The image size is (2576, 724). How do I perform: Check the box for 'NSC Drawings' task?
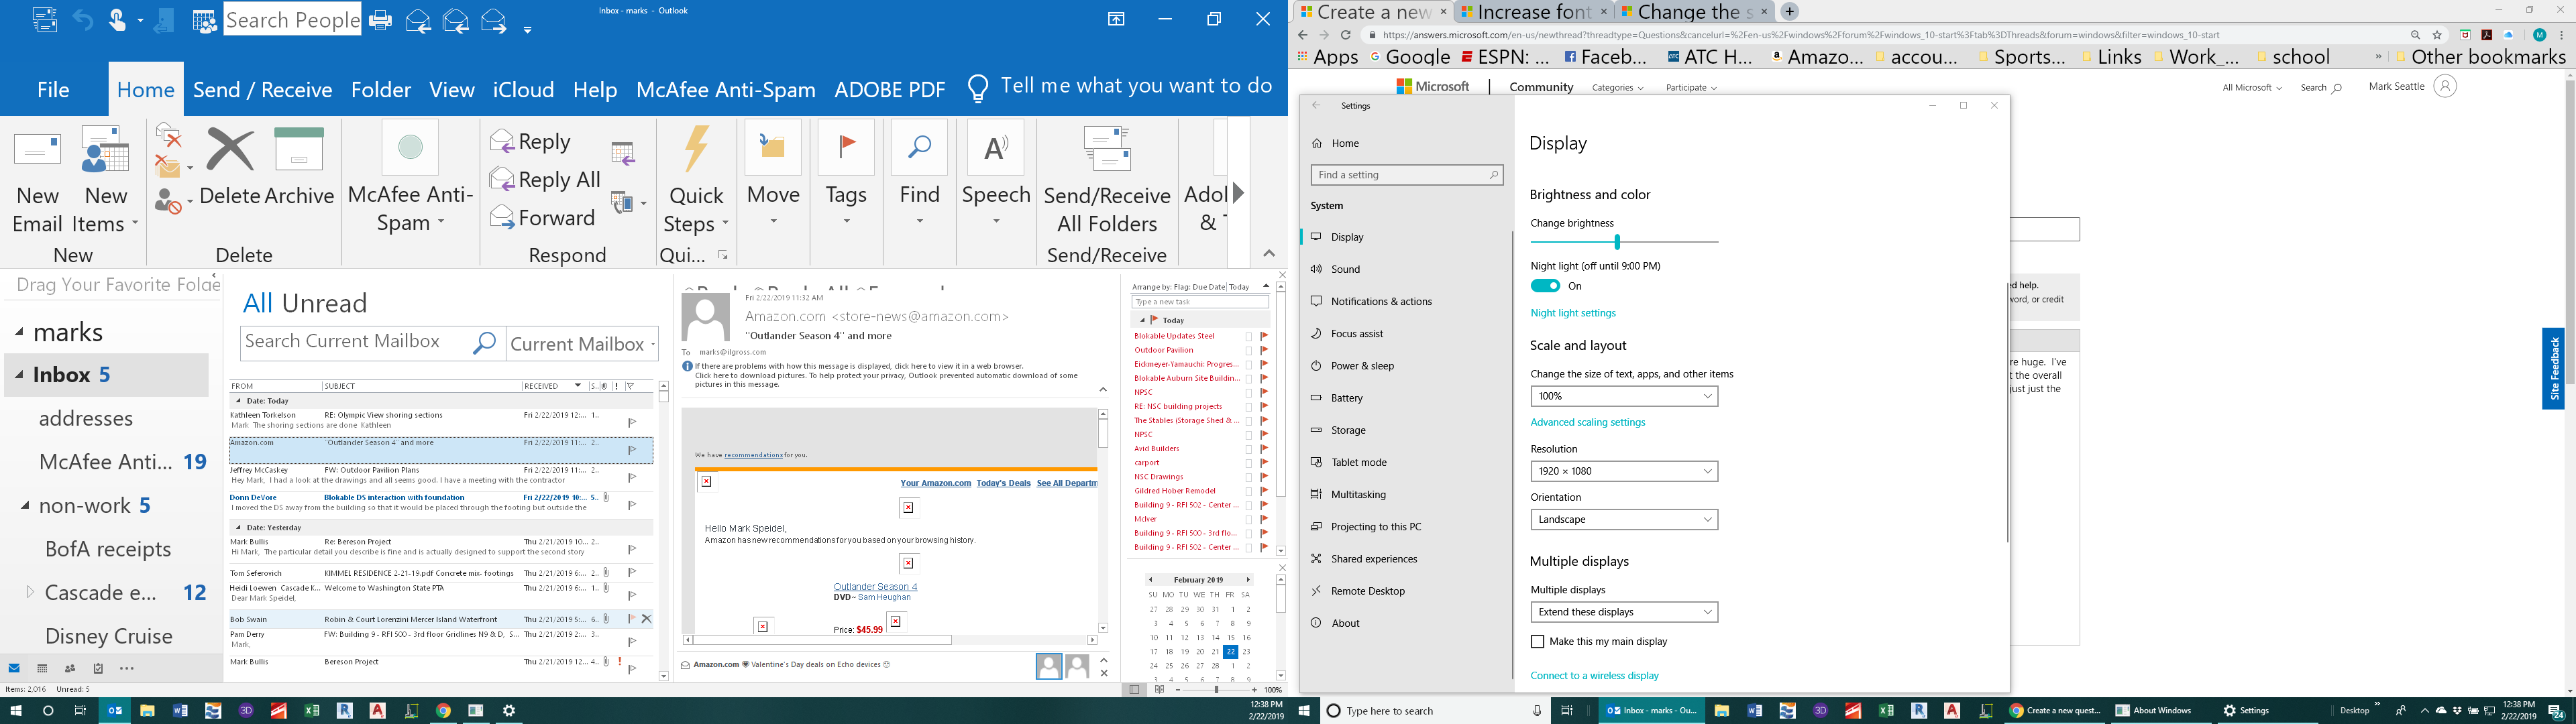pos(1249,477)
